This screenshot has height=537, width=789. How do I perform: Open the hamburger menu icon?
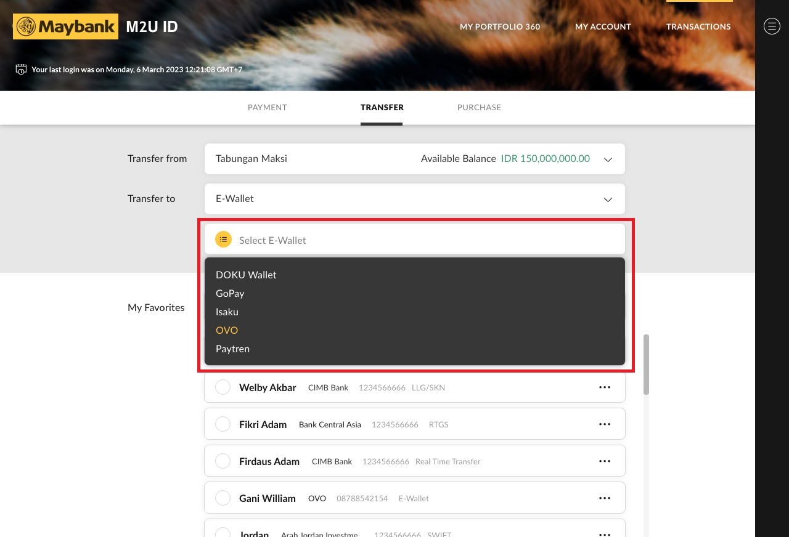772,26
